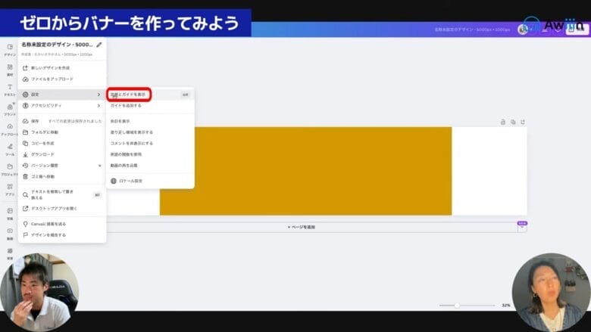
Task: Open the 素材 elements panel
Action: tap(10, 70)
